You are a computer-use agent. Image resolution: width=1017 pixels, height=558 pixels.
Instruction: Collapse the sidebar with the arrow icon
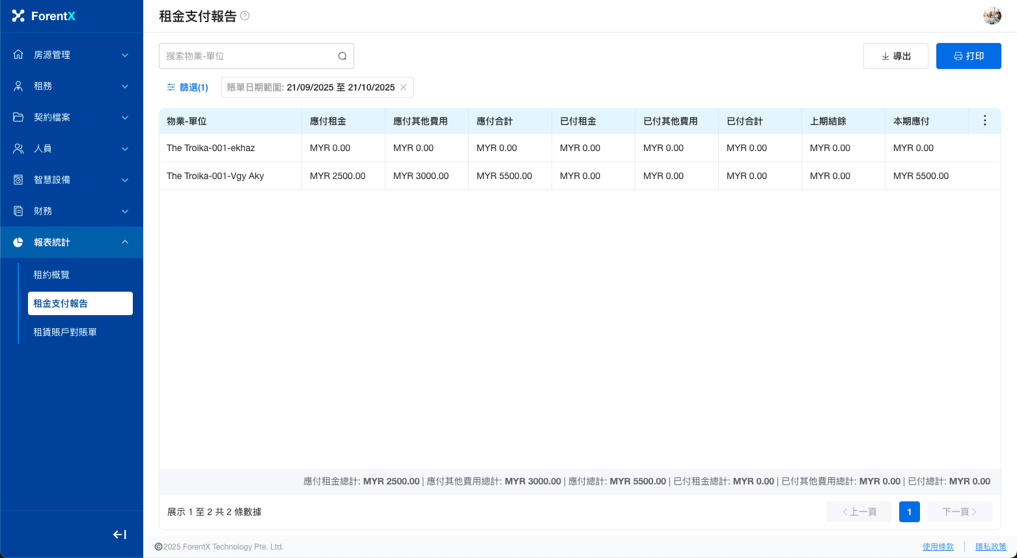pos(119,535)
